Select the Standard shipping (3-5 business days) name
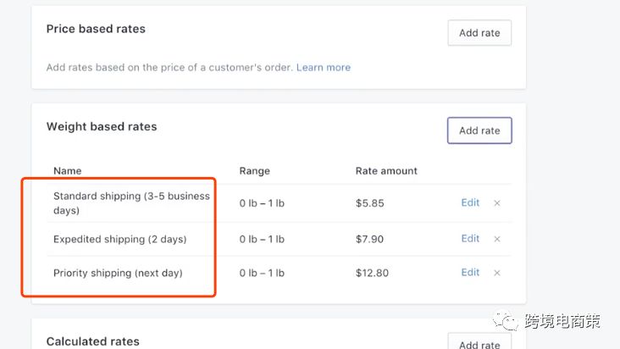 pos(131,202)
